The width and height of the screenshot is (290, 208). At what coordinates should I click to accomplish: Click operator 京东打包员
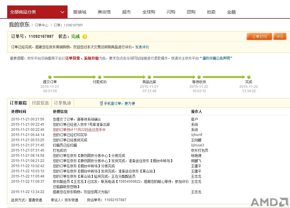(x=199, y=150)
